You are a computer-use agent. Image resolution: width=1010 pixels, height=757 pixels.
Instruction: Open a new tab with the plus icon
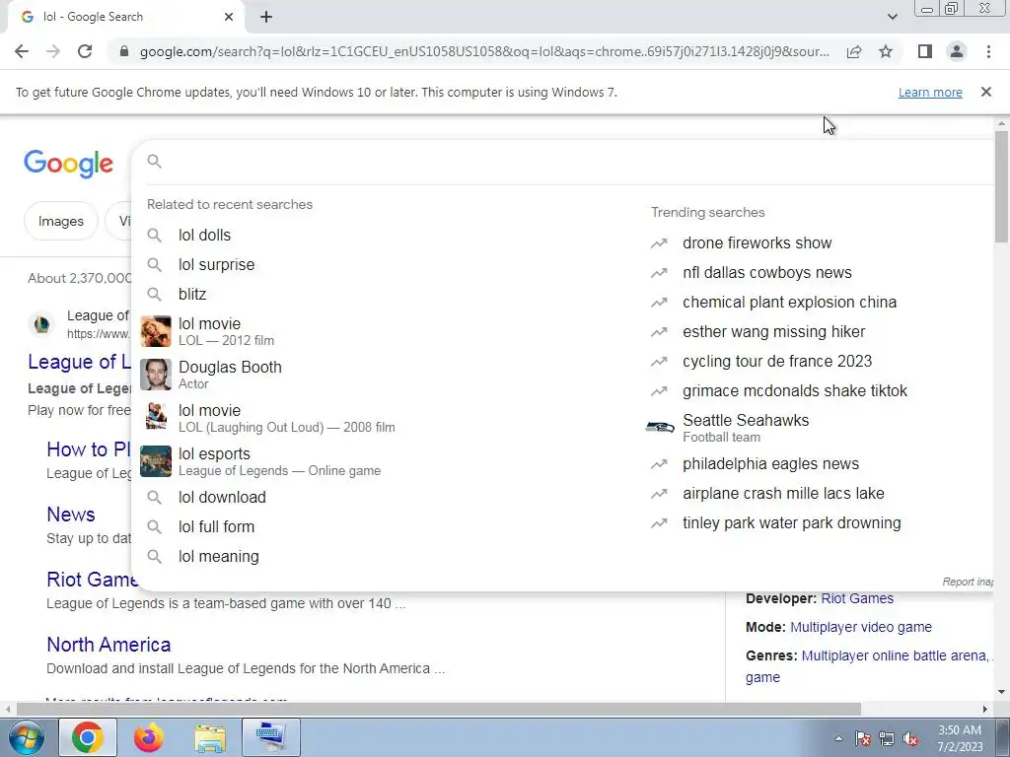pos(266,18)
